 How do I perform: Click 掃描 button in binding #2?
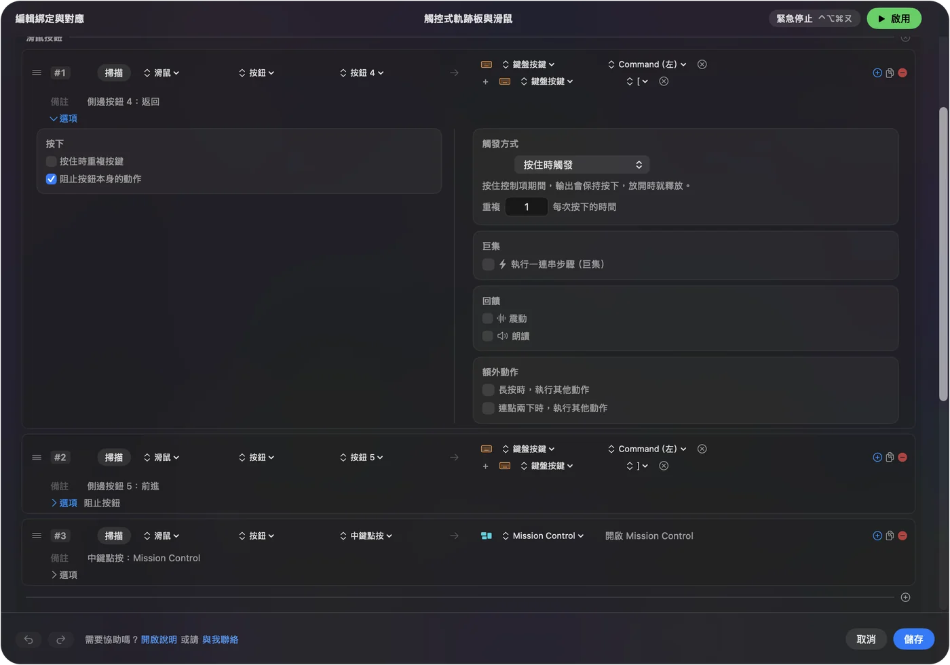(x=114, y=458)
